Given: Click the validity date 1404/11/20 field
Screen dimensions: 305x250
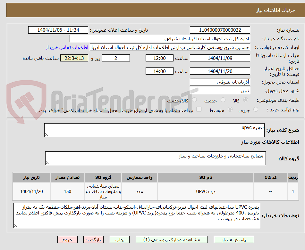Looking at the screenshot, I should [x=220, y=71].
